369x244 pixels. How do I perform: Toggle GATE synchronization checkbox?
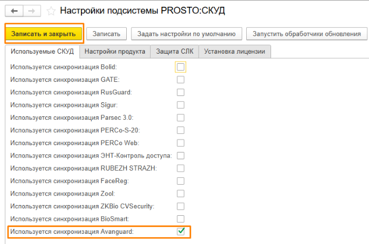181,80
